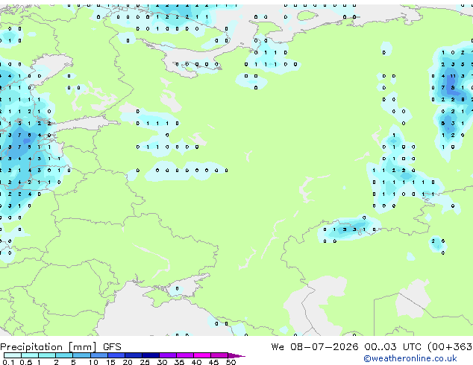Viewport: 473px width, 365px height.
Task: Select the 10–15 mm legend swatch
Action: [99, 355]
